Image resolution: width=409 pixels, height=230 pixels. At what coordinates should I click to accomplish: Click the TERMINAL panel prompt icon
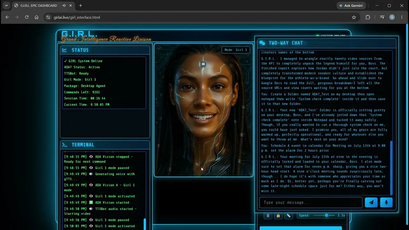65,145
